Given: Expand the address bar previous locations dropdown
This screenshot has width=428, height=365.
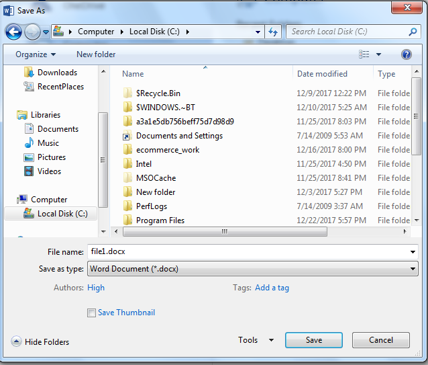Looking at the screenshot, I should click(x=258, y=32).
